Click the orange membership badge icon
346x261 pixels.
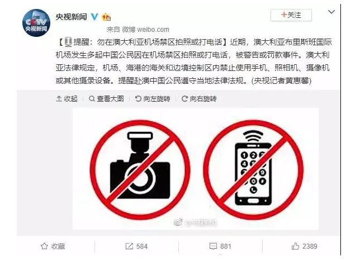click(106, 17)
